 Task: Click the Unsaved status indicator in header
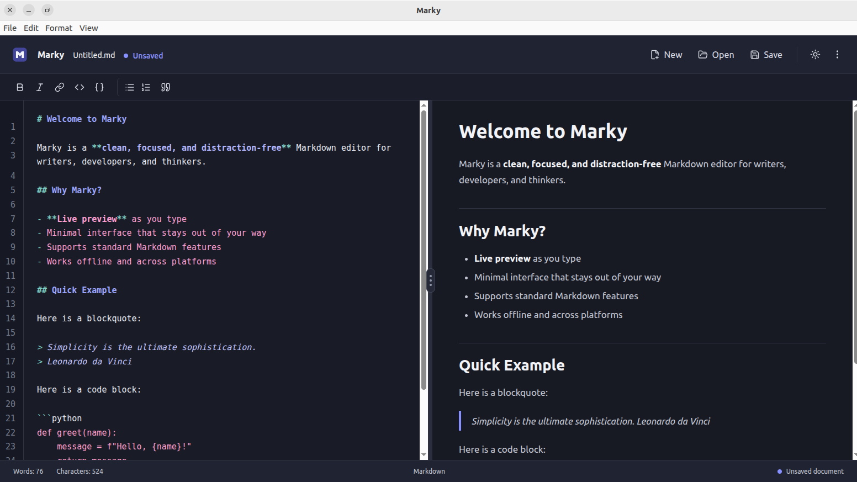[144, 56]
